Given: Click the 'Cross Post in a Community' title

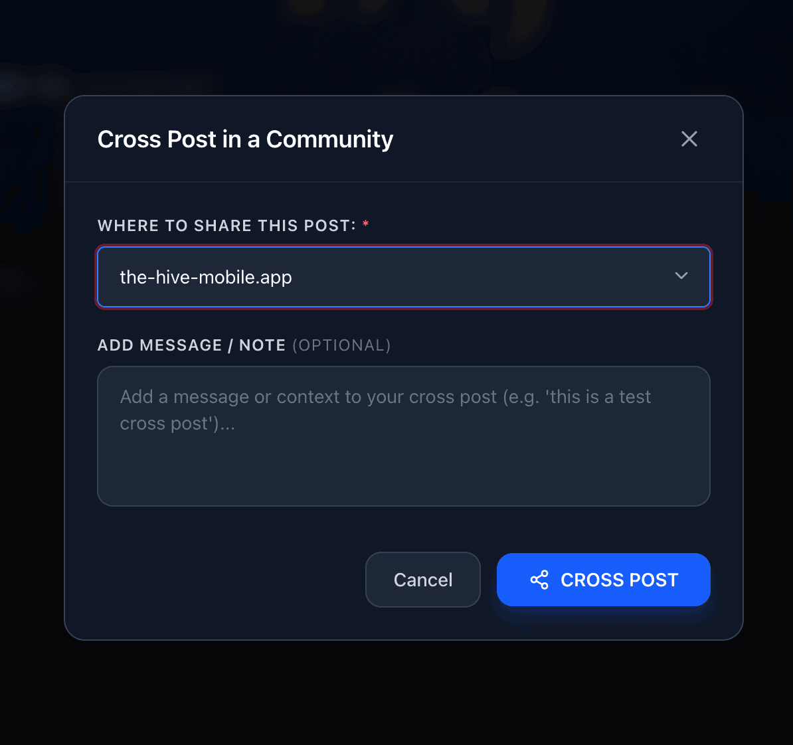Looking at the screenshot, I should coord(245,139).
